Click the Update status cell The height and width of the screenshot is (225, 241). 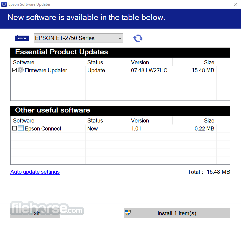coord(96,70)
